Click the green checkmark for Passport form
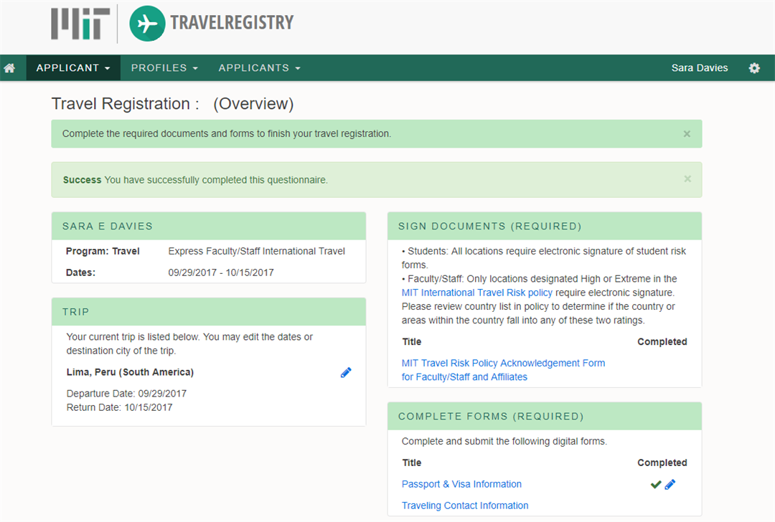775x522 pixels. (655, 485)
